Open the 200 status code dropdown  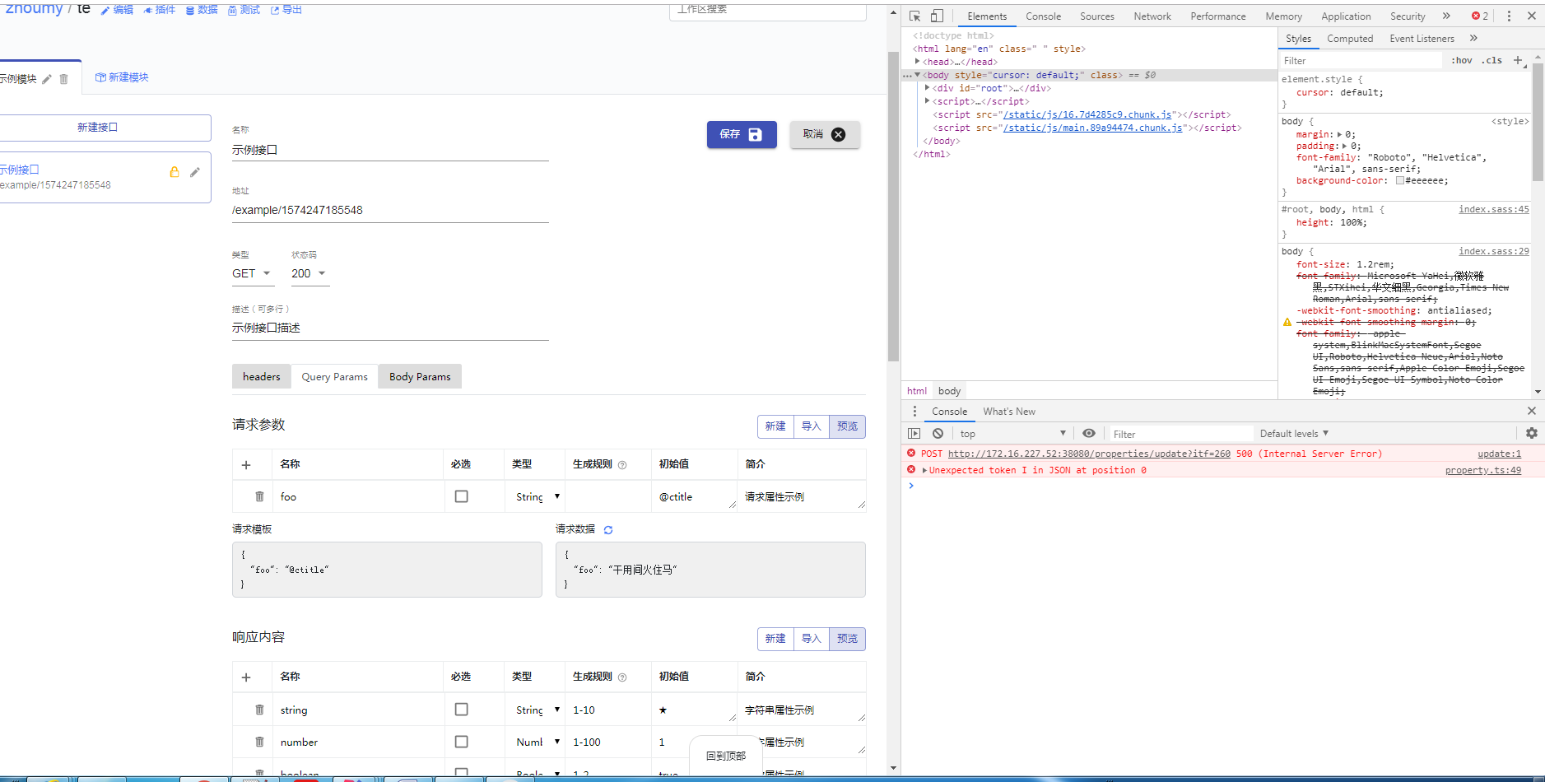coord(309,273)
